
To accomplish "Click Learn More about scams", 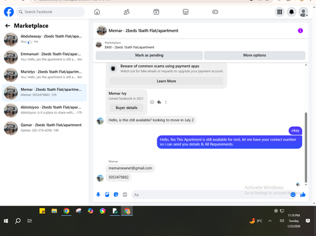I will 166,81.
